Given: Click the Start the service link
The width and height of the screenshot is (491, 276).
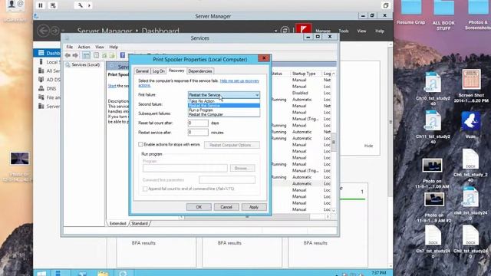Looking at the screenshot, I should tap(112, 86).
